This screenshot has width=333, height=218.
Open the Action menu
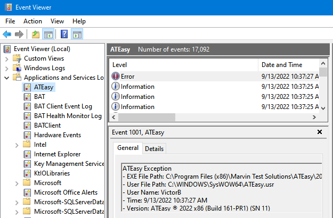33,21
